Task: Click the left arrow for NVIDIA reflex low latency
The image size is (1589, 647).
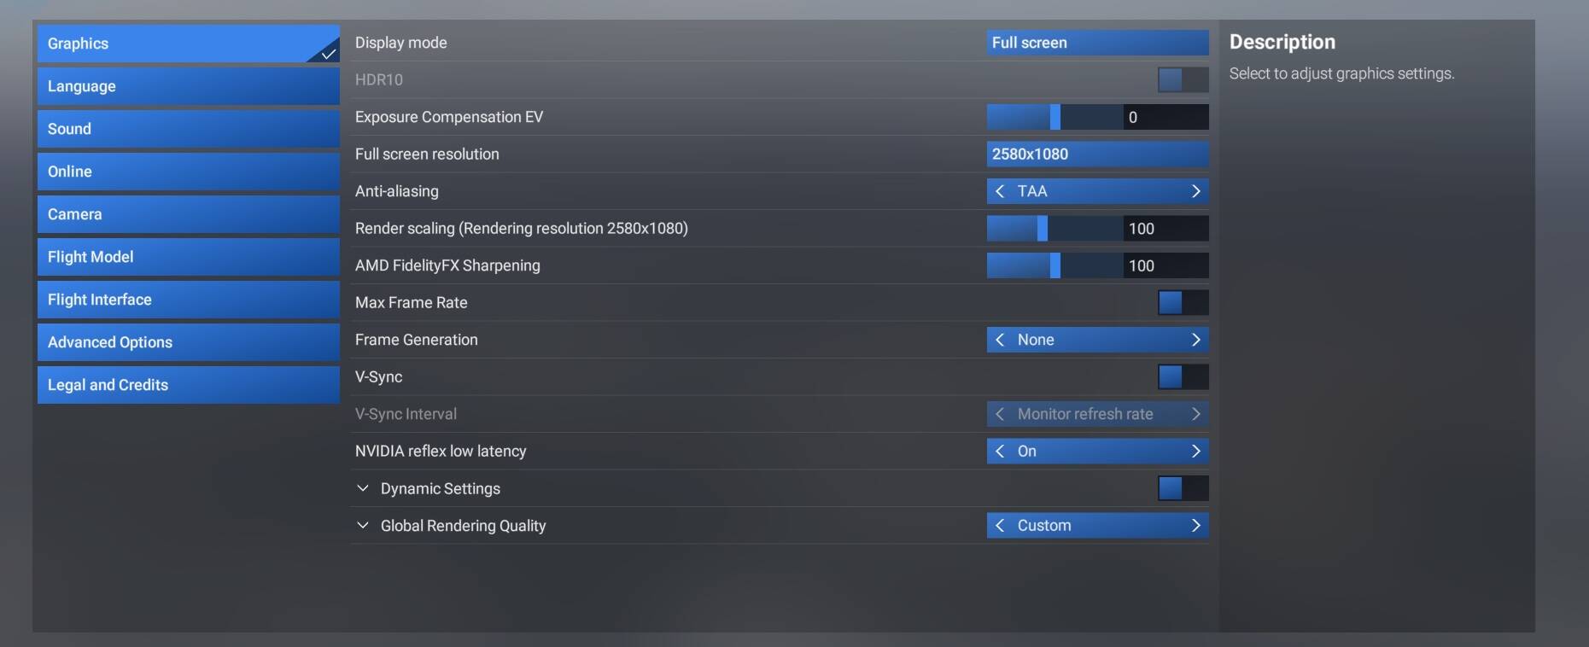Action: pos(1000,451)
